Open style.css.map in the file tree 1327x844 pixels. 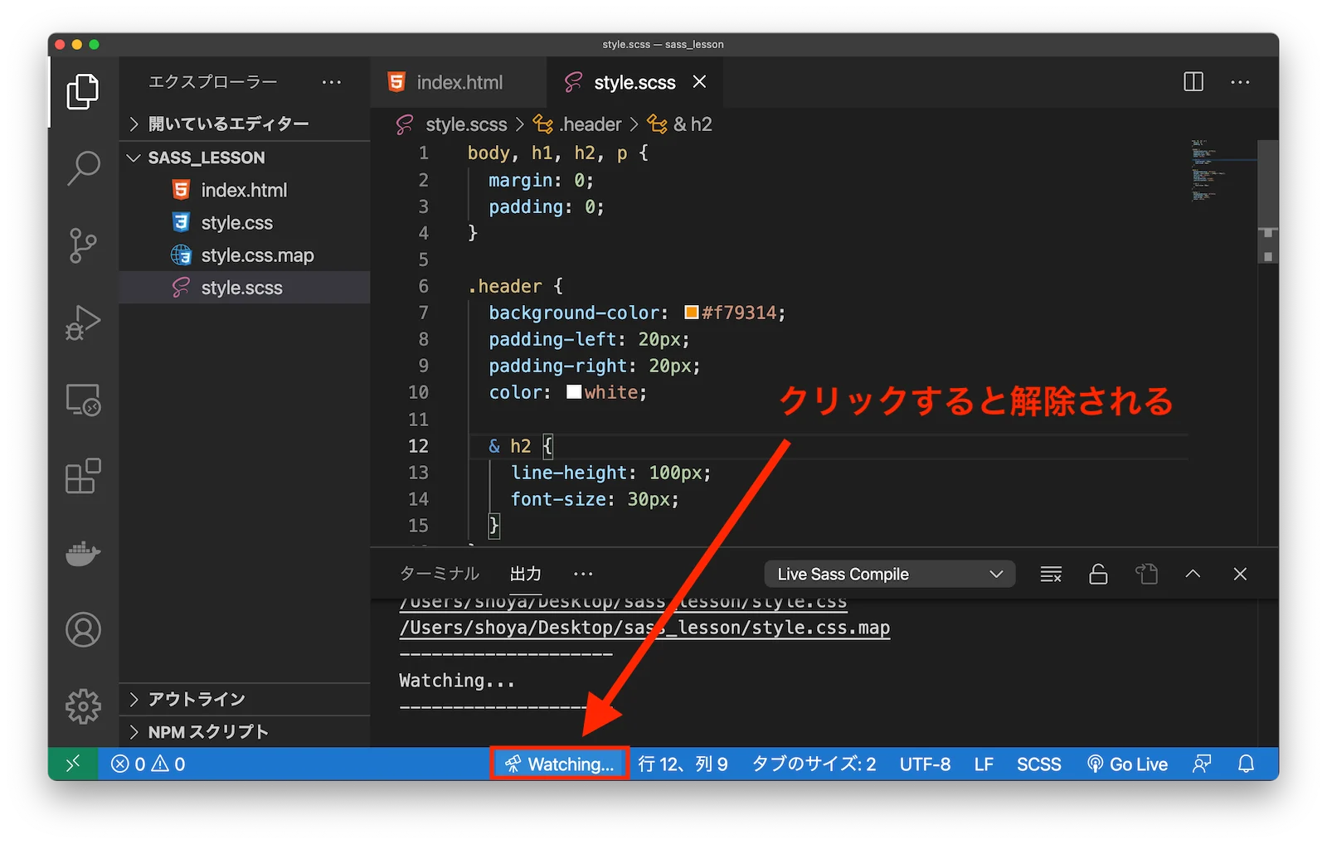245,255
